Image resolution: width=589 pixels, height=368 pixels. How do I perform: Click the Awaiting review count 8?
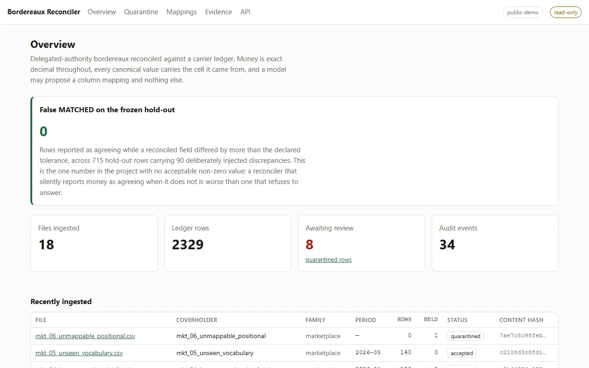pos(310,245)
